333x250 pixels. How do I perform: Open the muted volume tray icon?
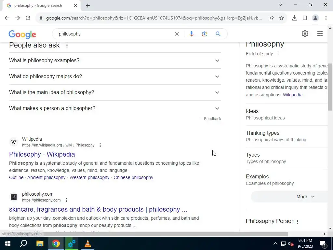(291, 243)
